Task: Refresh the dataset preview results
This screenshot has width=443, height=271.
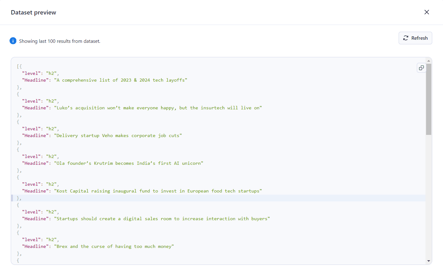Action: point(415,38)
